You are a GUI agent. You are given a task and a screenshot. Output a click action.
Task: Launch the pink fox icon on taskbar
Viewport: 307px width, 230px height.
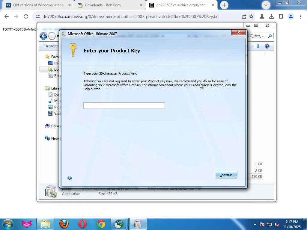click(x=27, y=224)
